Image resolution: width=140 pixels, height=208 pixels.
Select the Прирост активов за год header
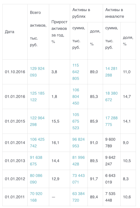click(x=59, y=32)
